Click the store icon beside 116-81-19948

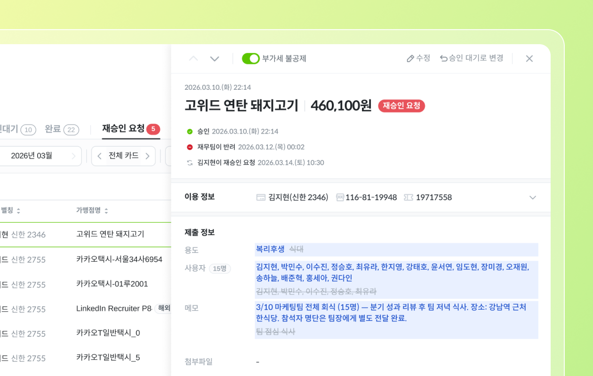340,197
